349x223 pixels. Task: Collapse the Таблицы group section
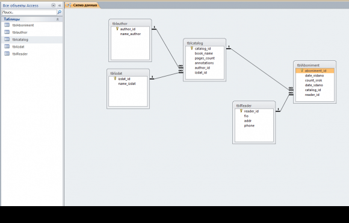click(x=58, y=19)
